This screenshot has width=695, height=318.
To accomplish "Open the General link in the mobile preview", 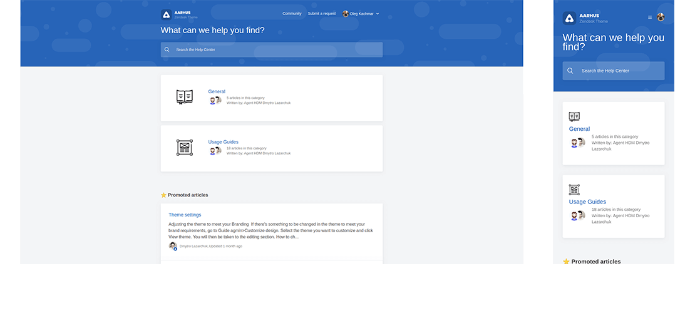I will (579, 129).
